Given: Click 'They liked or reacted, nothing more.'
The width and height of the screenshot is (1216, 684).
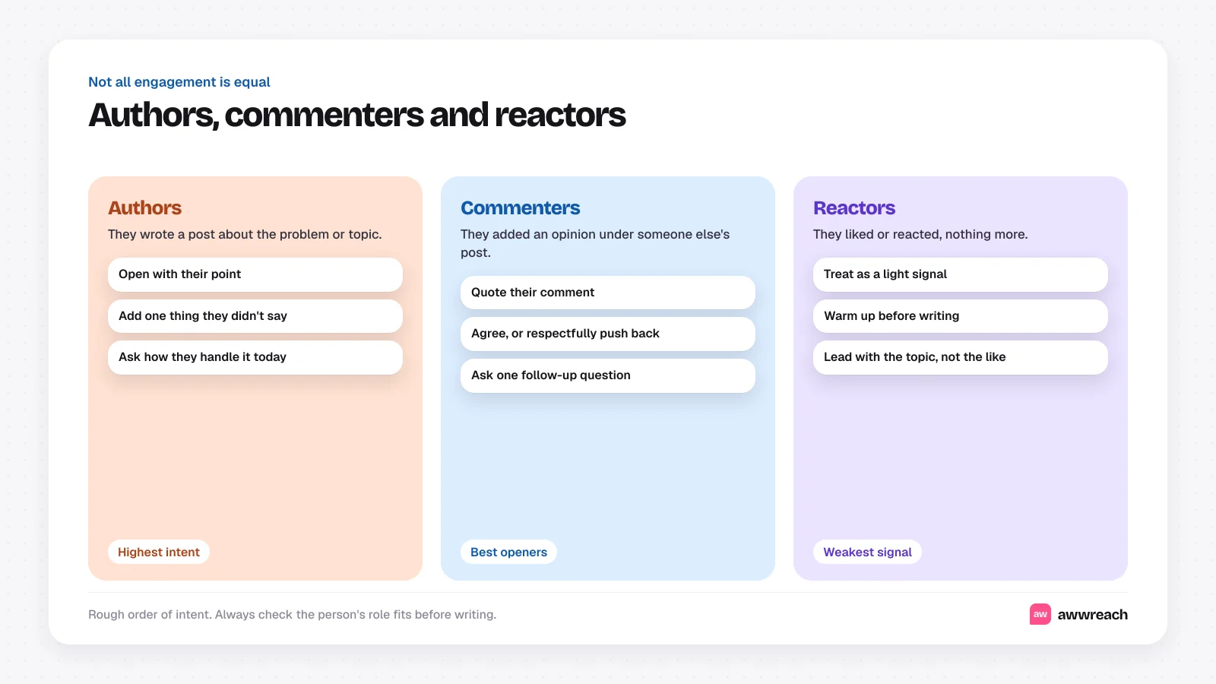Looking at the screenshot, I should pos(920,234).
